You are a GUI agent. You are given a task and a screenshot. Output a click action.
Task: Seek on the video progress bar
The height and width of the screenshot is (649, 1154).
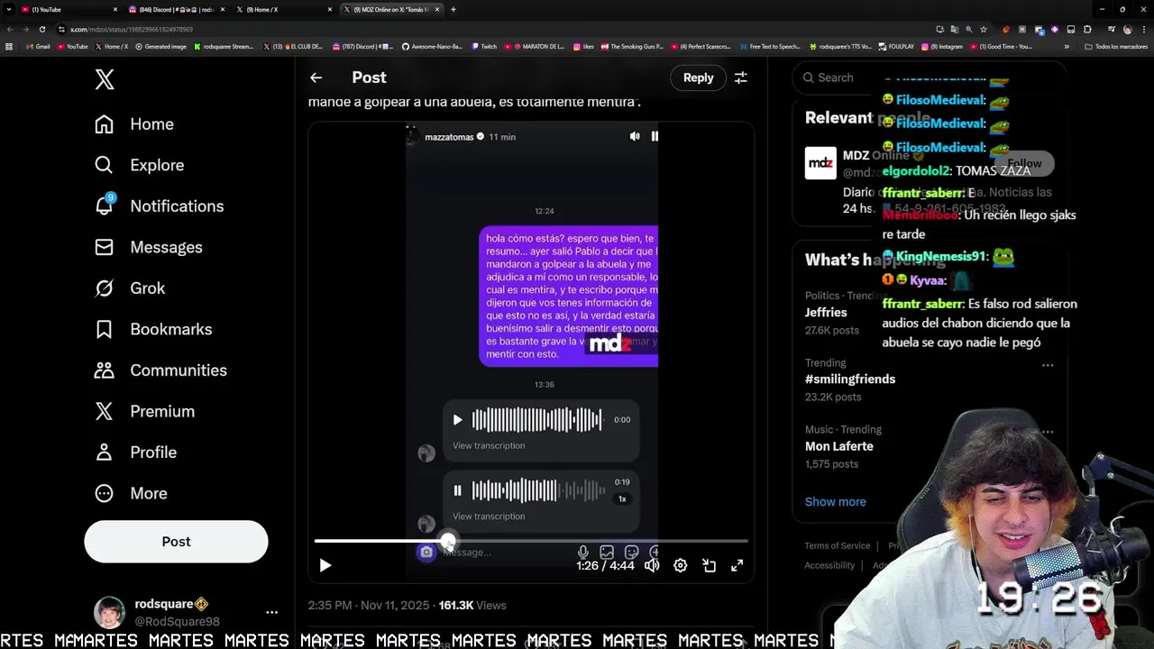coord(530,541)
